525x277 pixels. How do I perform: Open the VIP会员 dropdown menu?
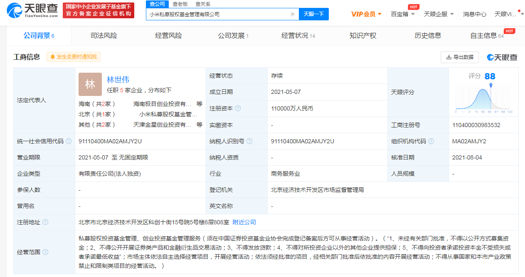[365, 14]
